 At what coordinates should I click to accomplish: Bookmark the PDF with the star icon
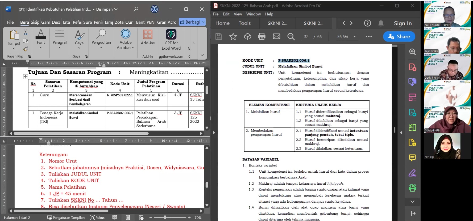(233, 36)
